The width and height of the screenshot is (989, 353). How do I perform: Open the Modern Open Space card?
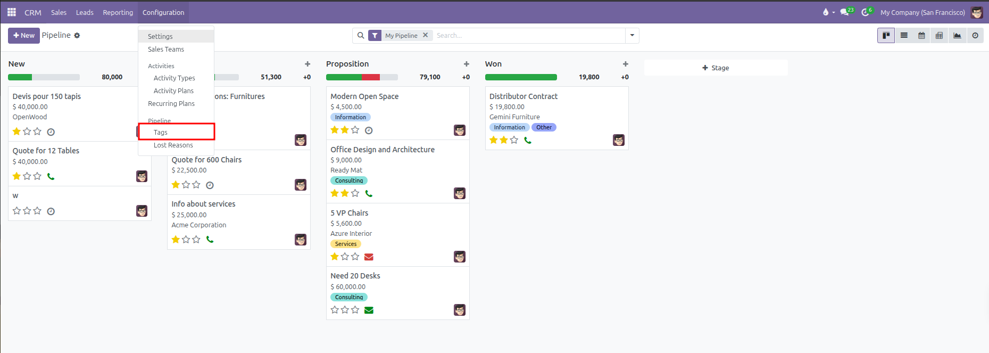[x=397, y=113]
